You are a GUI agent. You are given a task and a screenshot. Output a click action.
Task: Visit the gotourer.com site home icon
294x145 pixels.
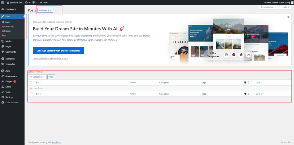(x=8, y=2)
